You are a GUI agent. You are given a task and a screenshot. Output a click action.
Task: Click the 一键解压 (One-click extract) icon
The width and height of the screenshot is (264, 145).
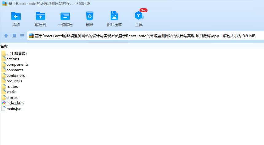[65, 16]
